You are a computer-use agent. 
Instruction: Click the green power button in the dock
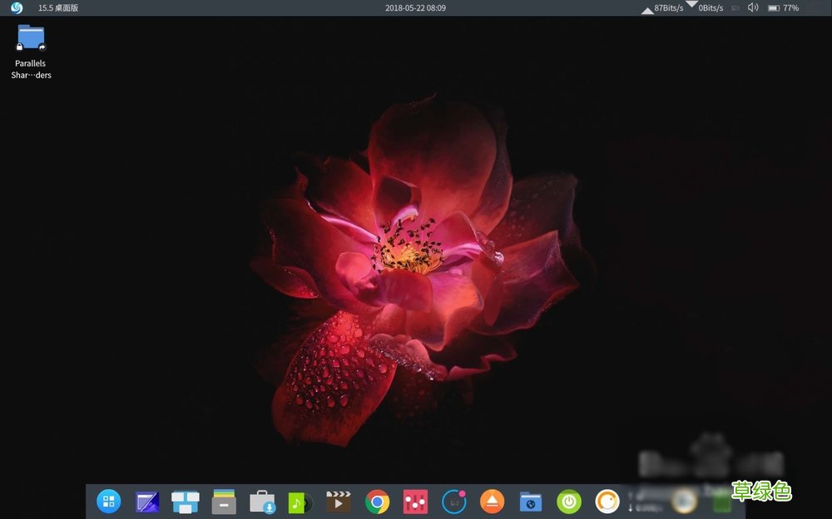tap(568, 502)
